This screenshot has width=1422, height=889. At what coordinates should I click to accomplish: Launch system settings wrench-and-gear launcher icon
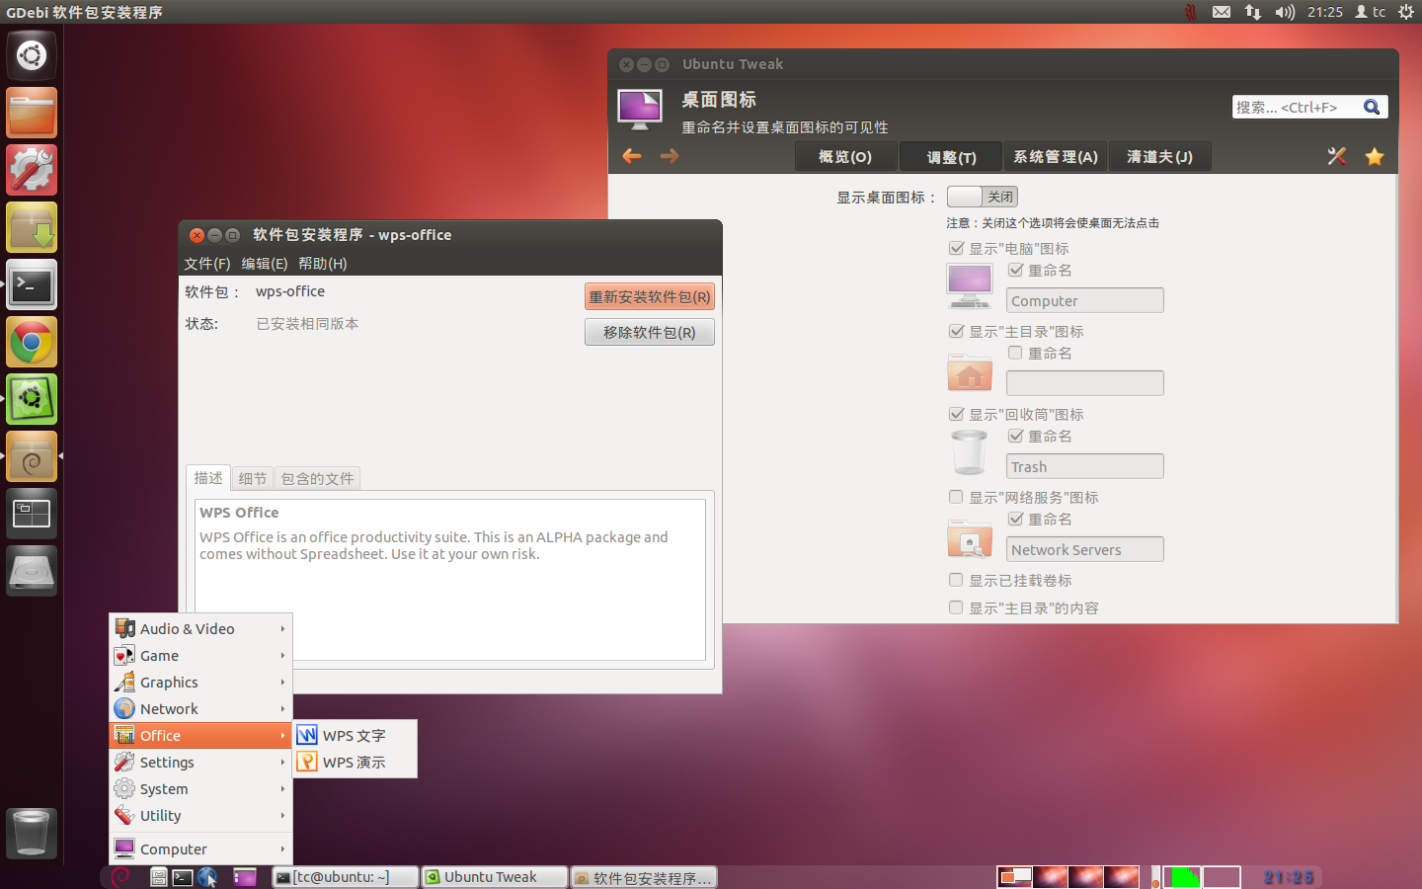[x=32, y=170]
